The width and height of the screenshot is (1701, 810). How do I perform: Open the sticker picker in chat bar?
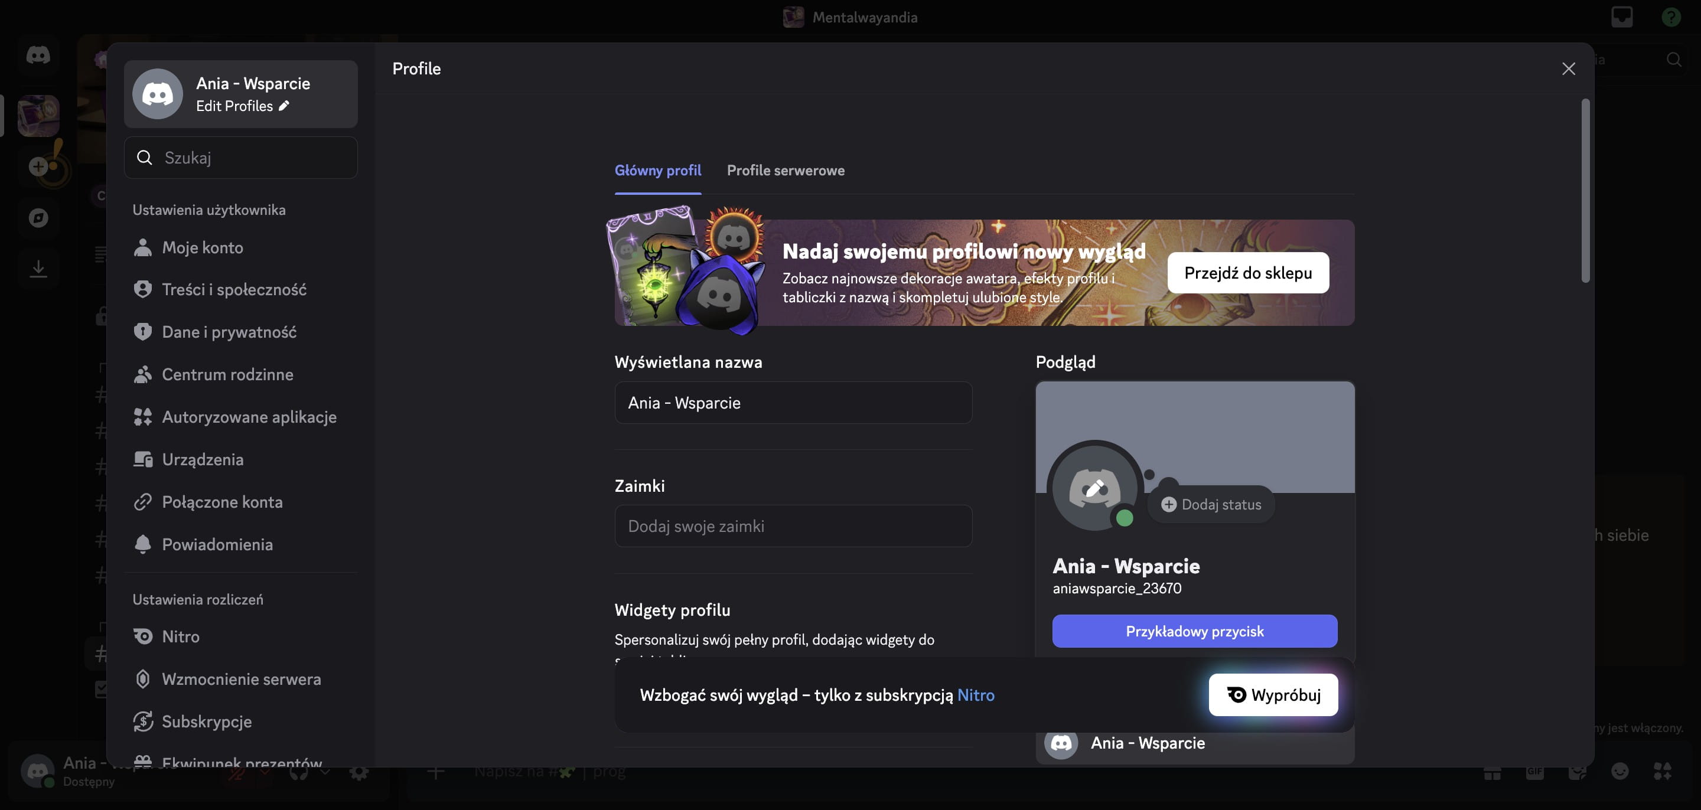[x=1578, y=771]
